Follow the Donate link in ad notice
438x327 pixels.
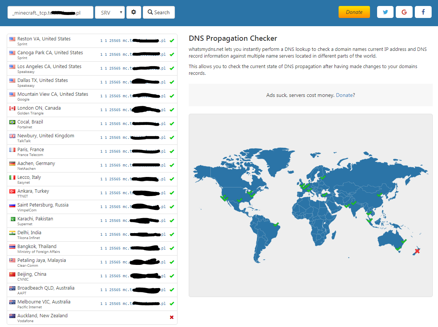click(x=344, y=95)
